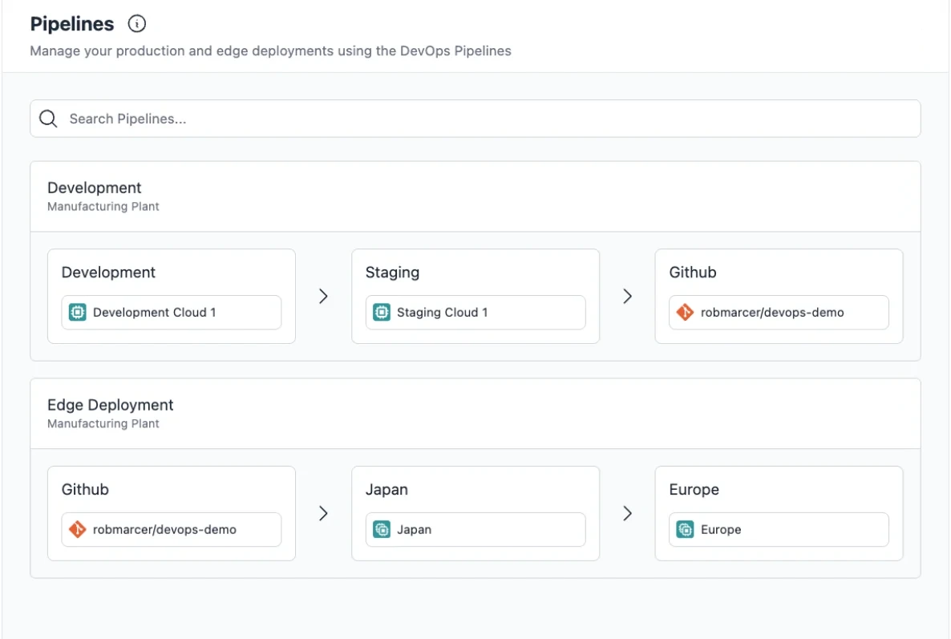Click the DevOps Pipelines description text
951x639 pixels.
pyautogui.click(x=270, y=51)
